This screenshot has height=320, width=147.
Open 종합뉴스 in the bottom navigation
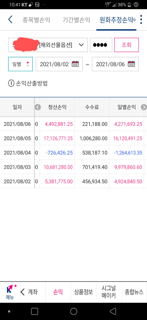134,292
